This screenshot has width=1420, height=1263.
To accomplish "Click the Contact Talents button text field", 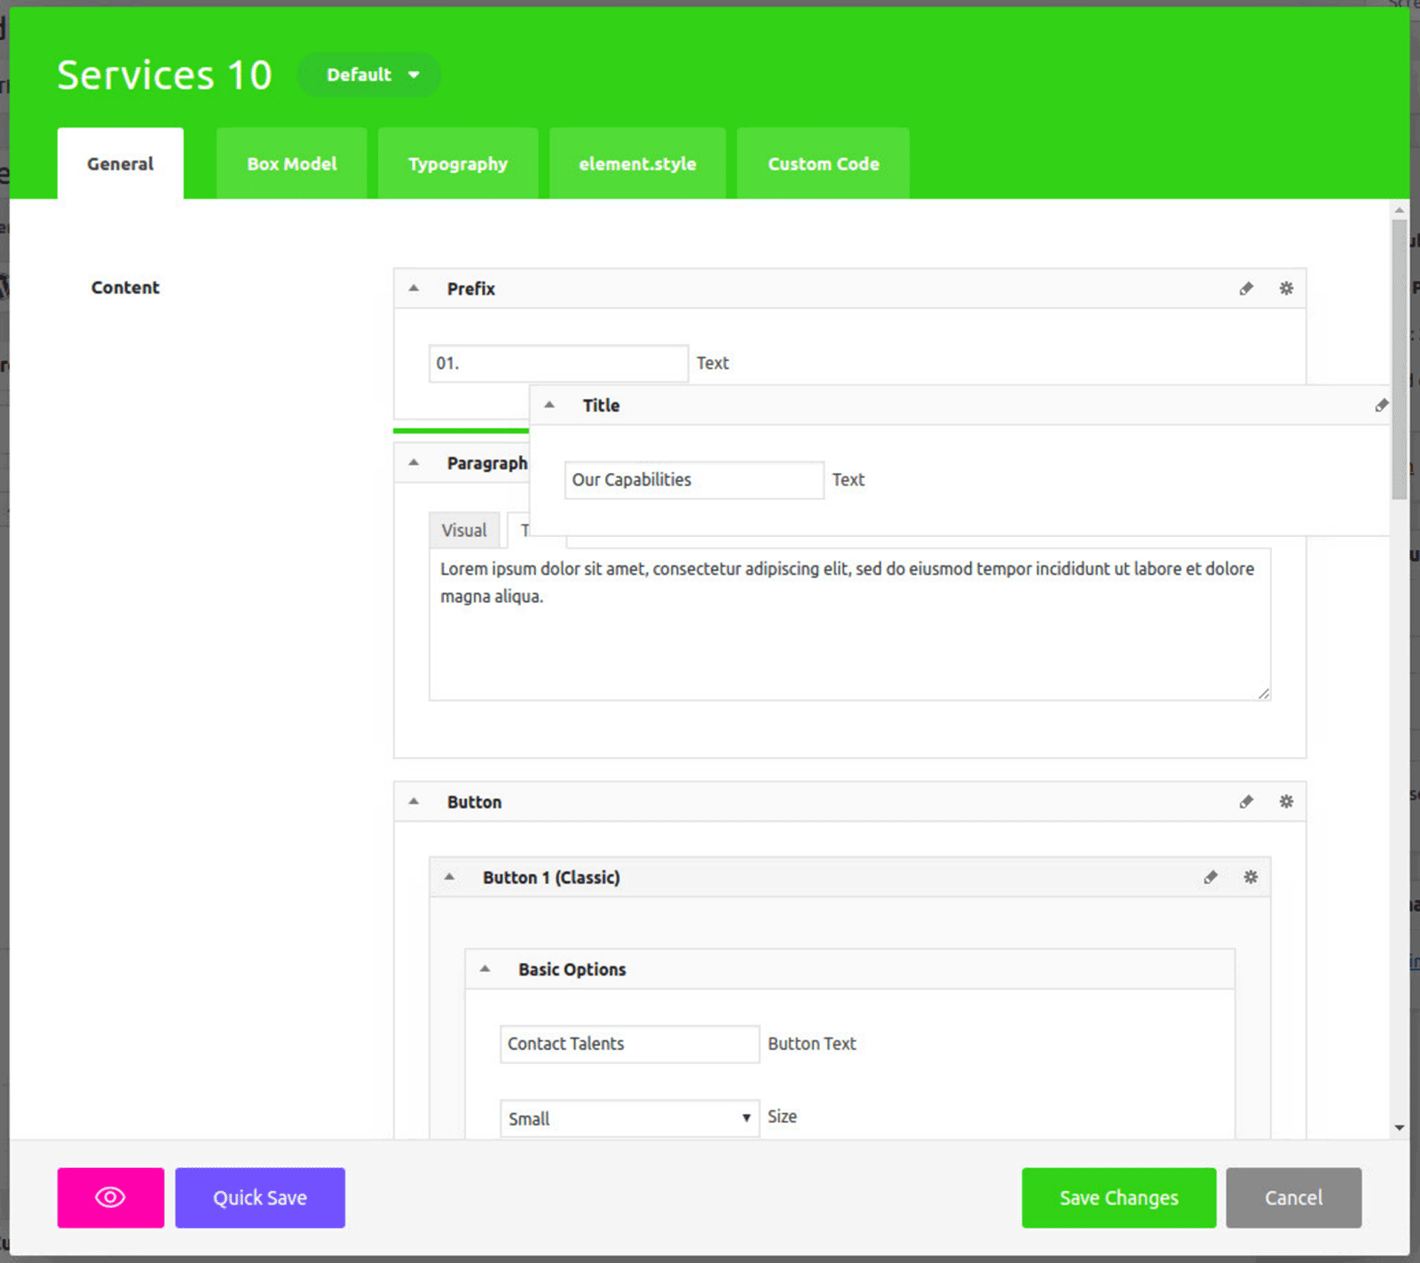I will pyautogui.click(x=629, y=1044).
